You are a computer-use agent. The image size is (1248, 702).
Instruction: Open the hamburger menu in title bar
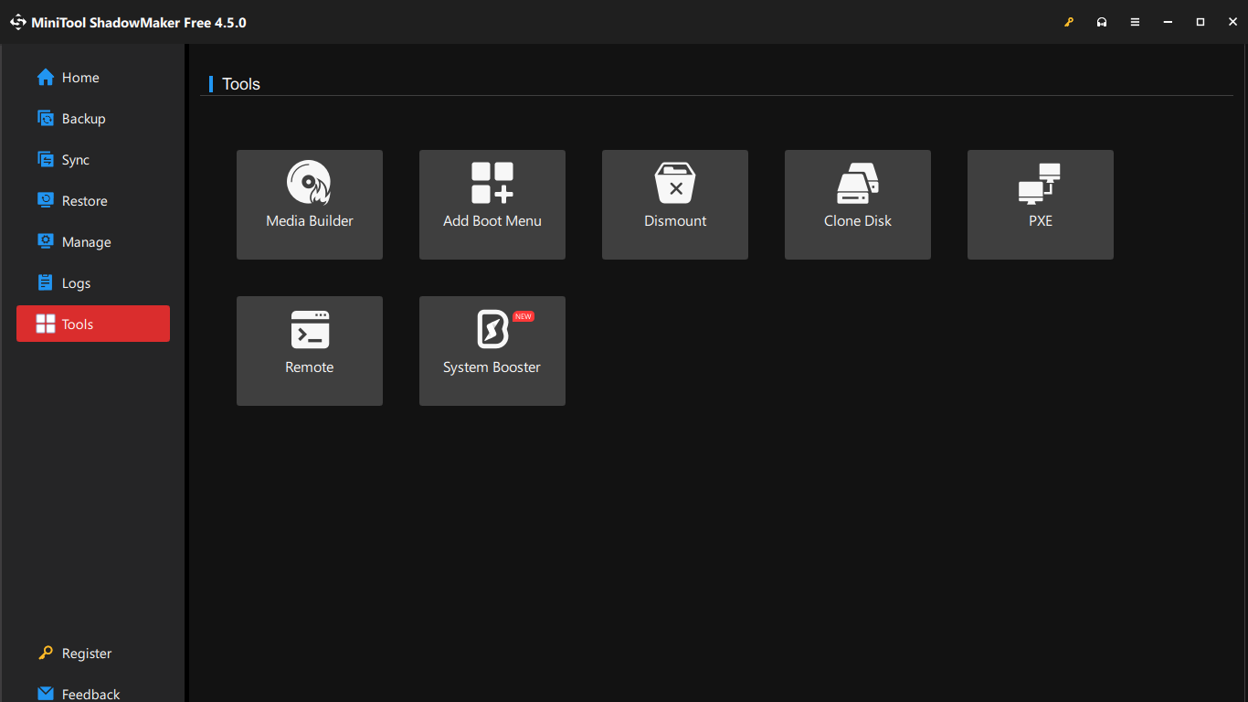(1135, 22)
